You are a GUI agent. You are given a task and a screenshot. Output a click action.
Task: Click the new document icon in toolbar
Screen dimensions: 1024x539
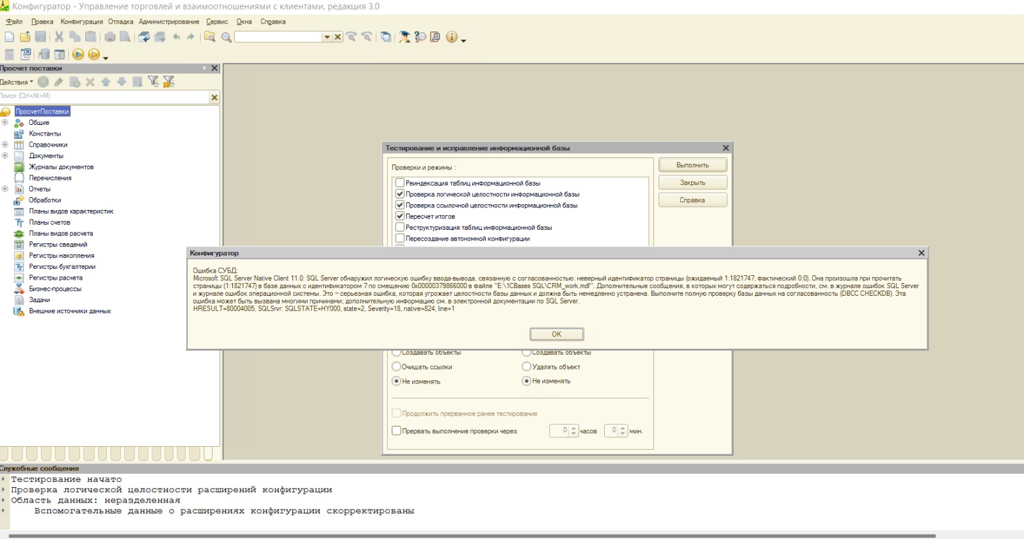pyautogui.click(x=9, y=37)
